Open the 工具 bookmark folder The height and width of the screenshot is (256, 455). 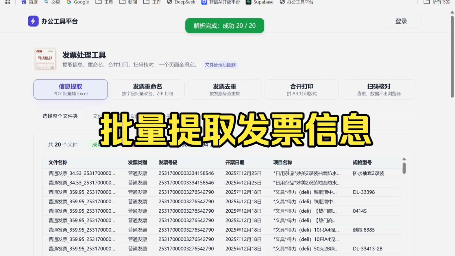click(x=104, y=2)
